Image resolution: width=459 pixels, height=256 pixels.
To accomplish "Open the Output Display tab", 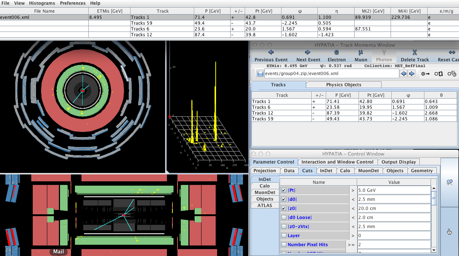I will tap(399, 162).
